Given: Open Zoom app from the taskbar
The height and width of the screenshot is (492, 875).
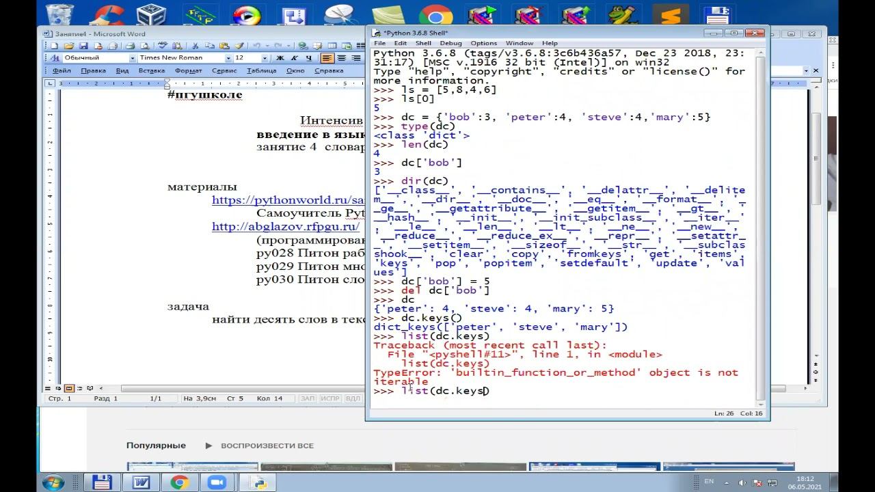Looking at the screenshot, I should coord(217,482).
